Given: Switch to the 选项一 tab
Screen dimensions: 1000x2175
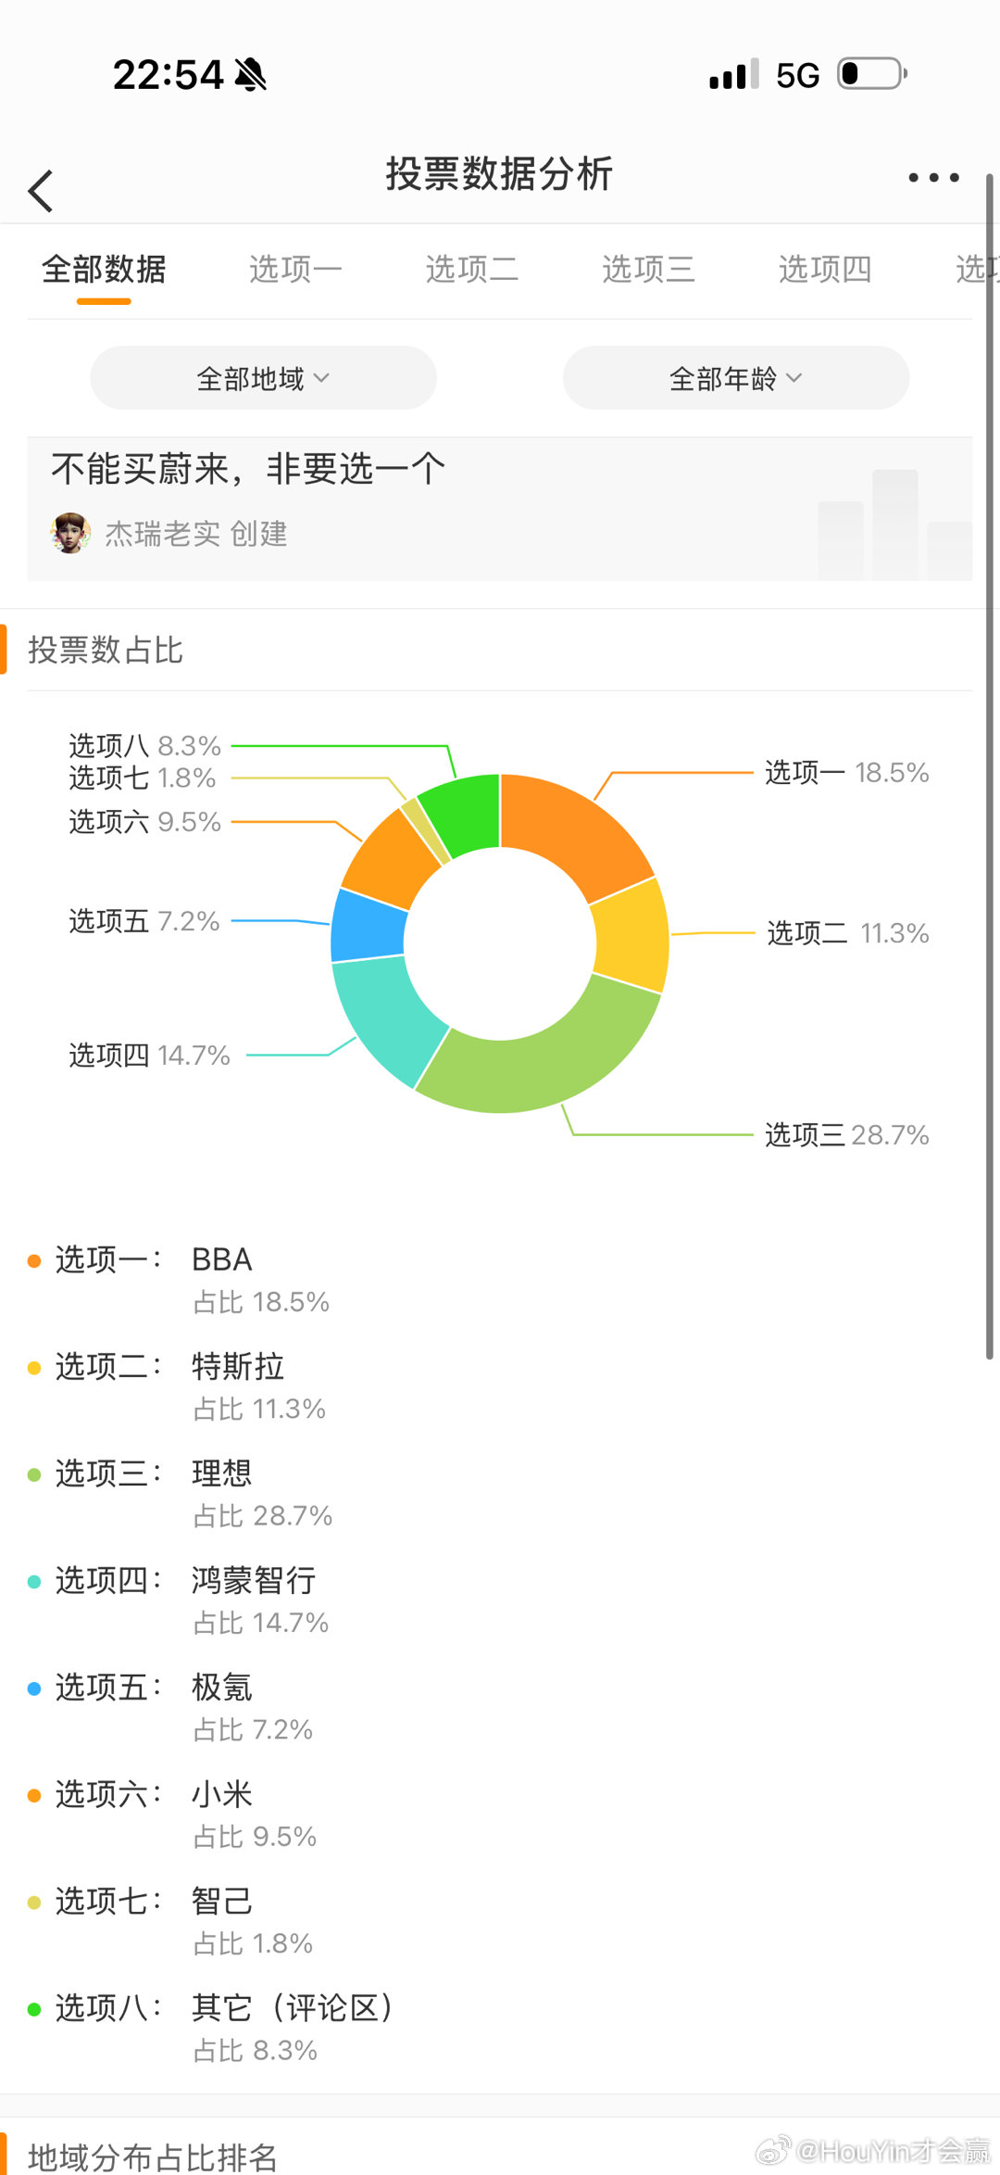Looking at the screenshot, I should (294, 270).
